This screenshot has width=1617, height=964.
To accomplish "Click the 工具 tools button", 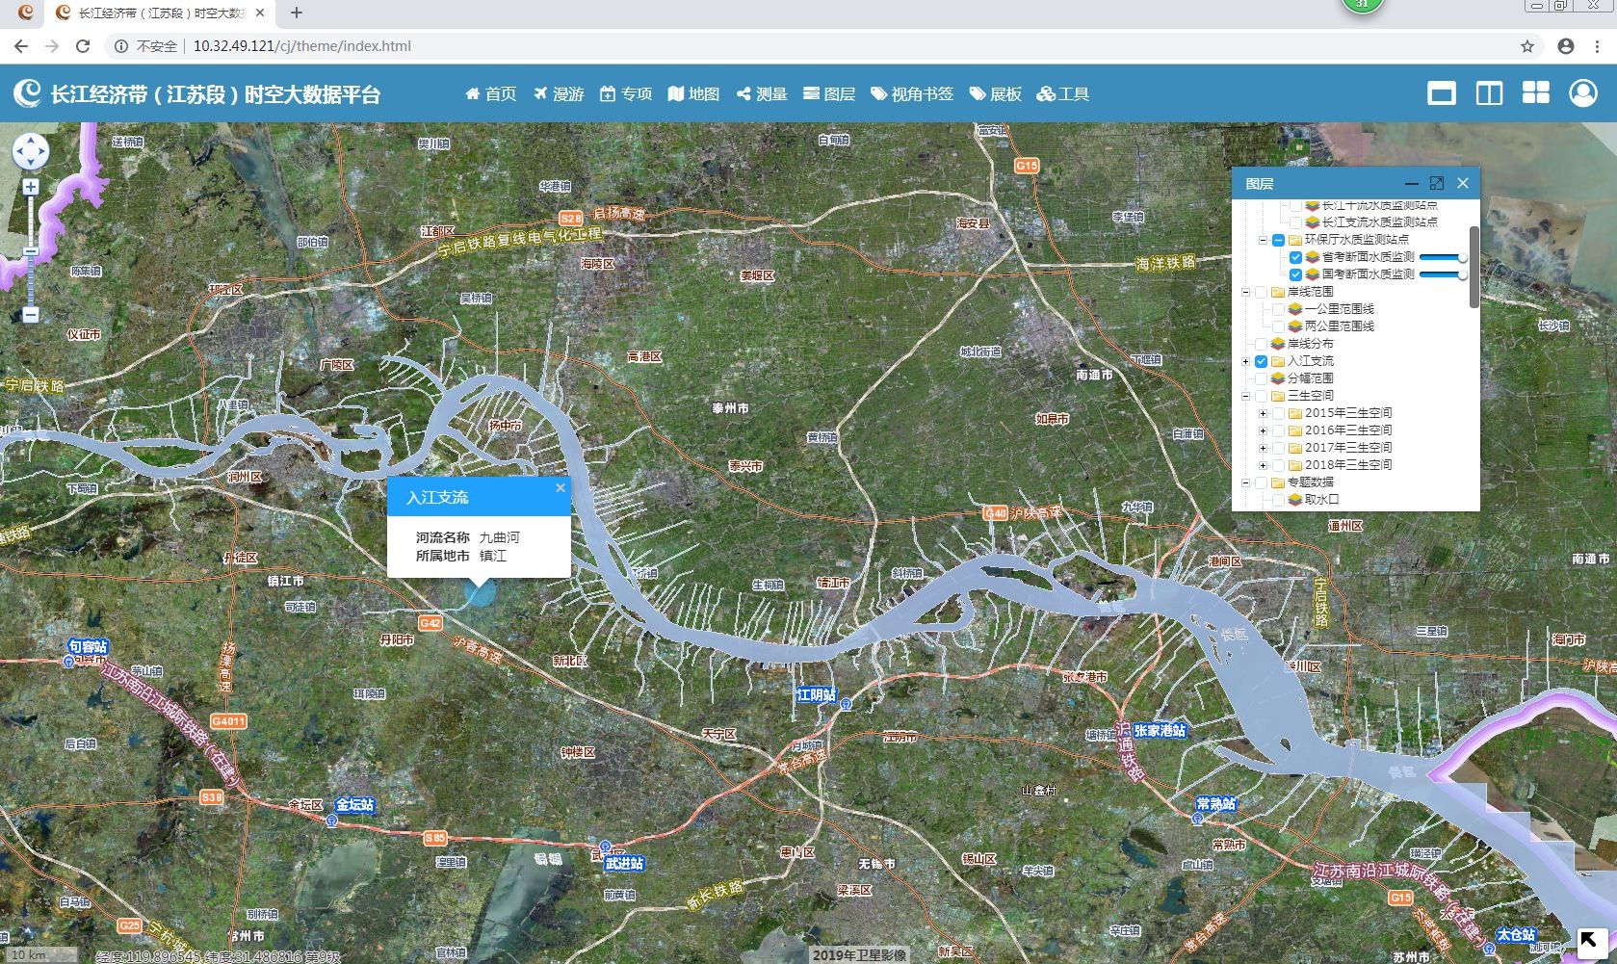I will coord(1062,93).
